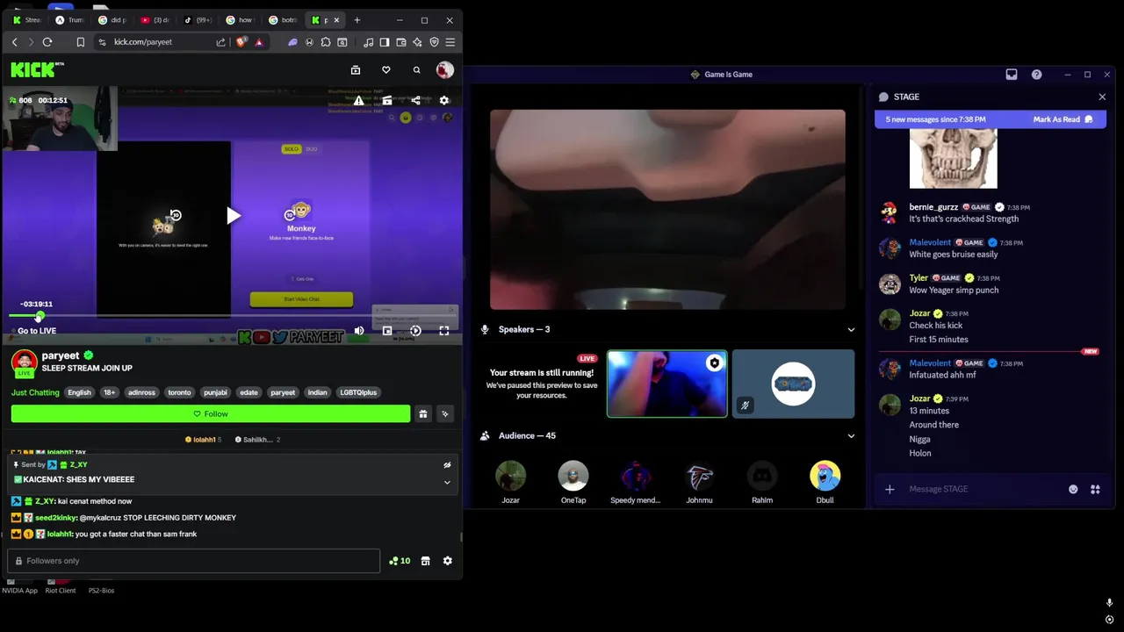This screenshot has width=1124, height=632.
Task: Open Kick search magnifier
Action: point(416,70)
